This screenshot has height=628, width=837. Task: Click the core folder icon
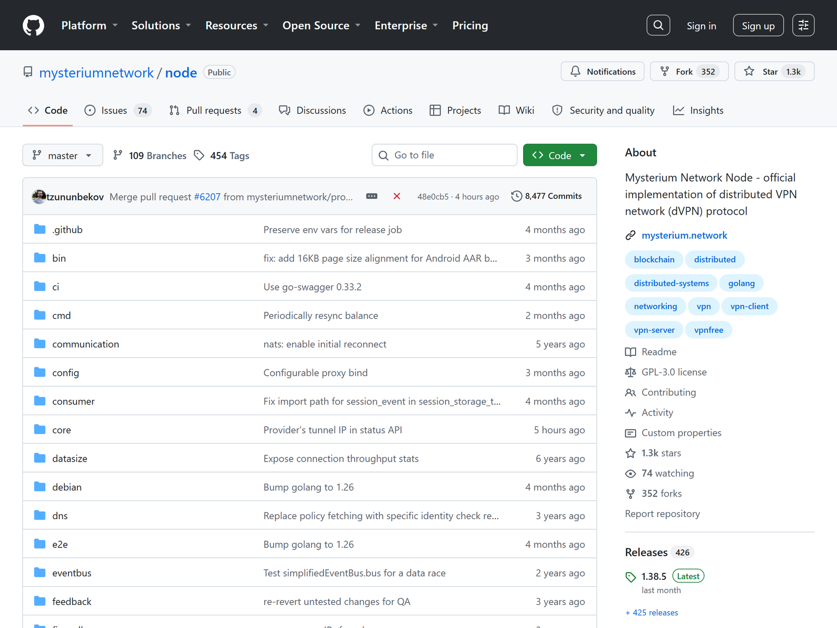coord(40,430)
